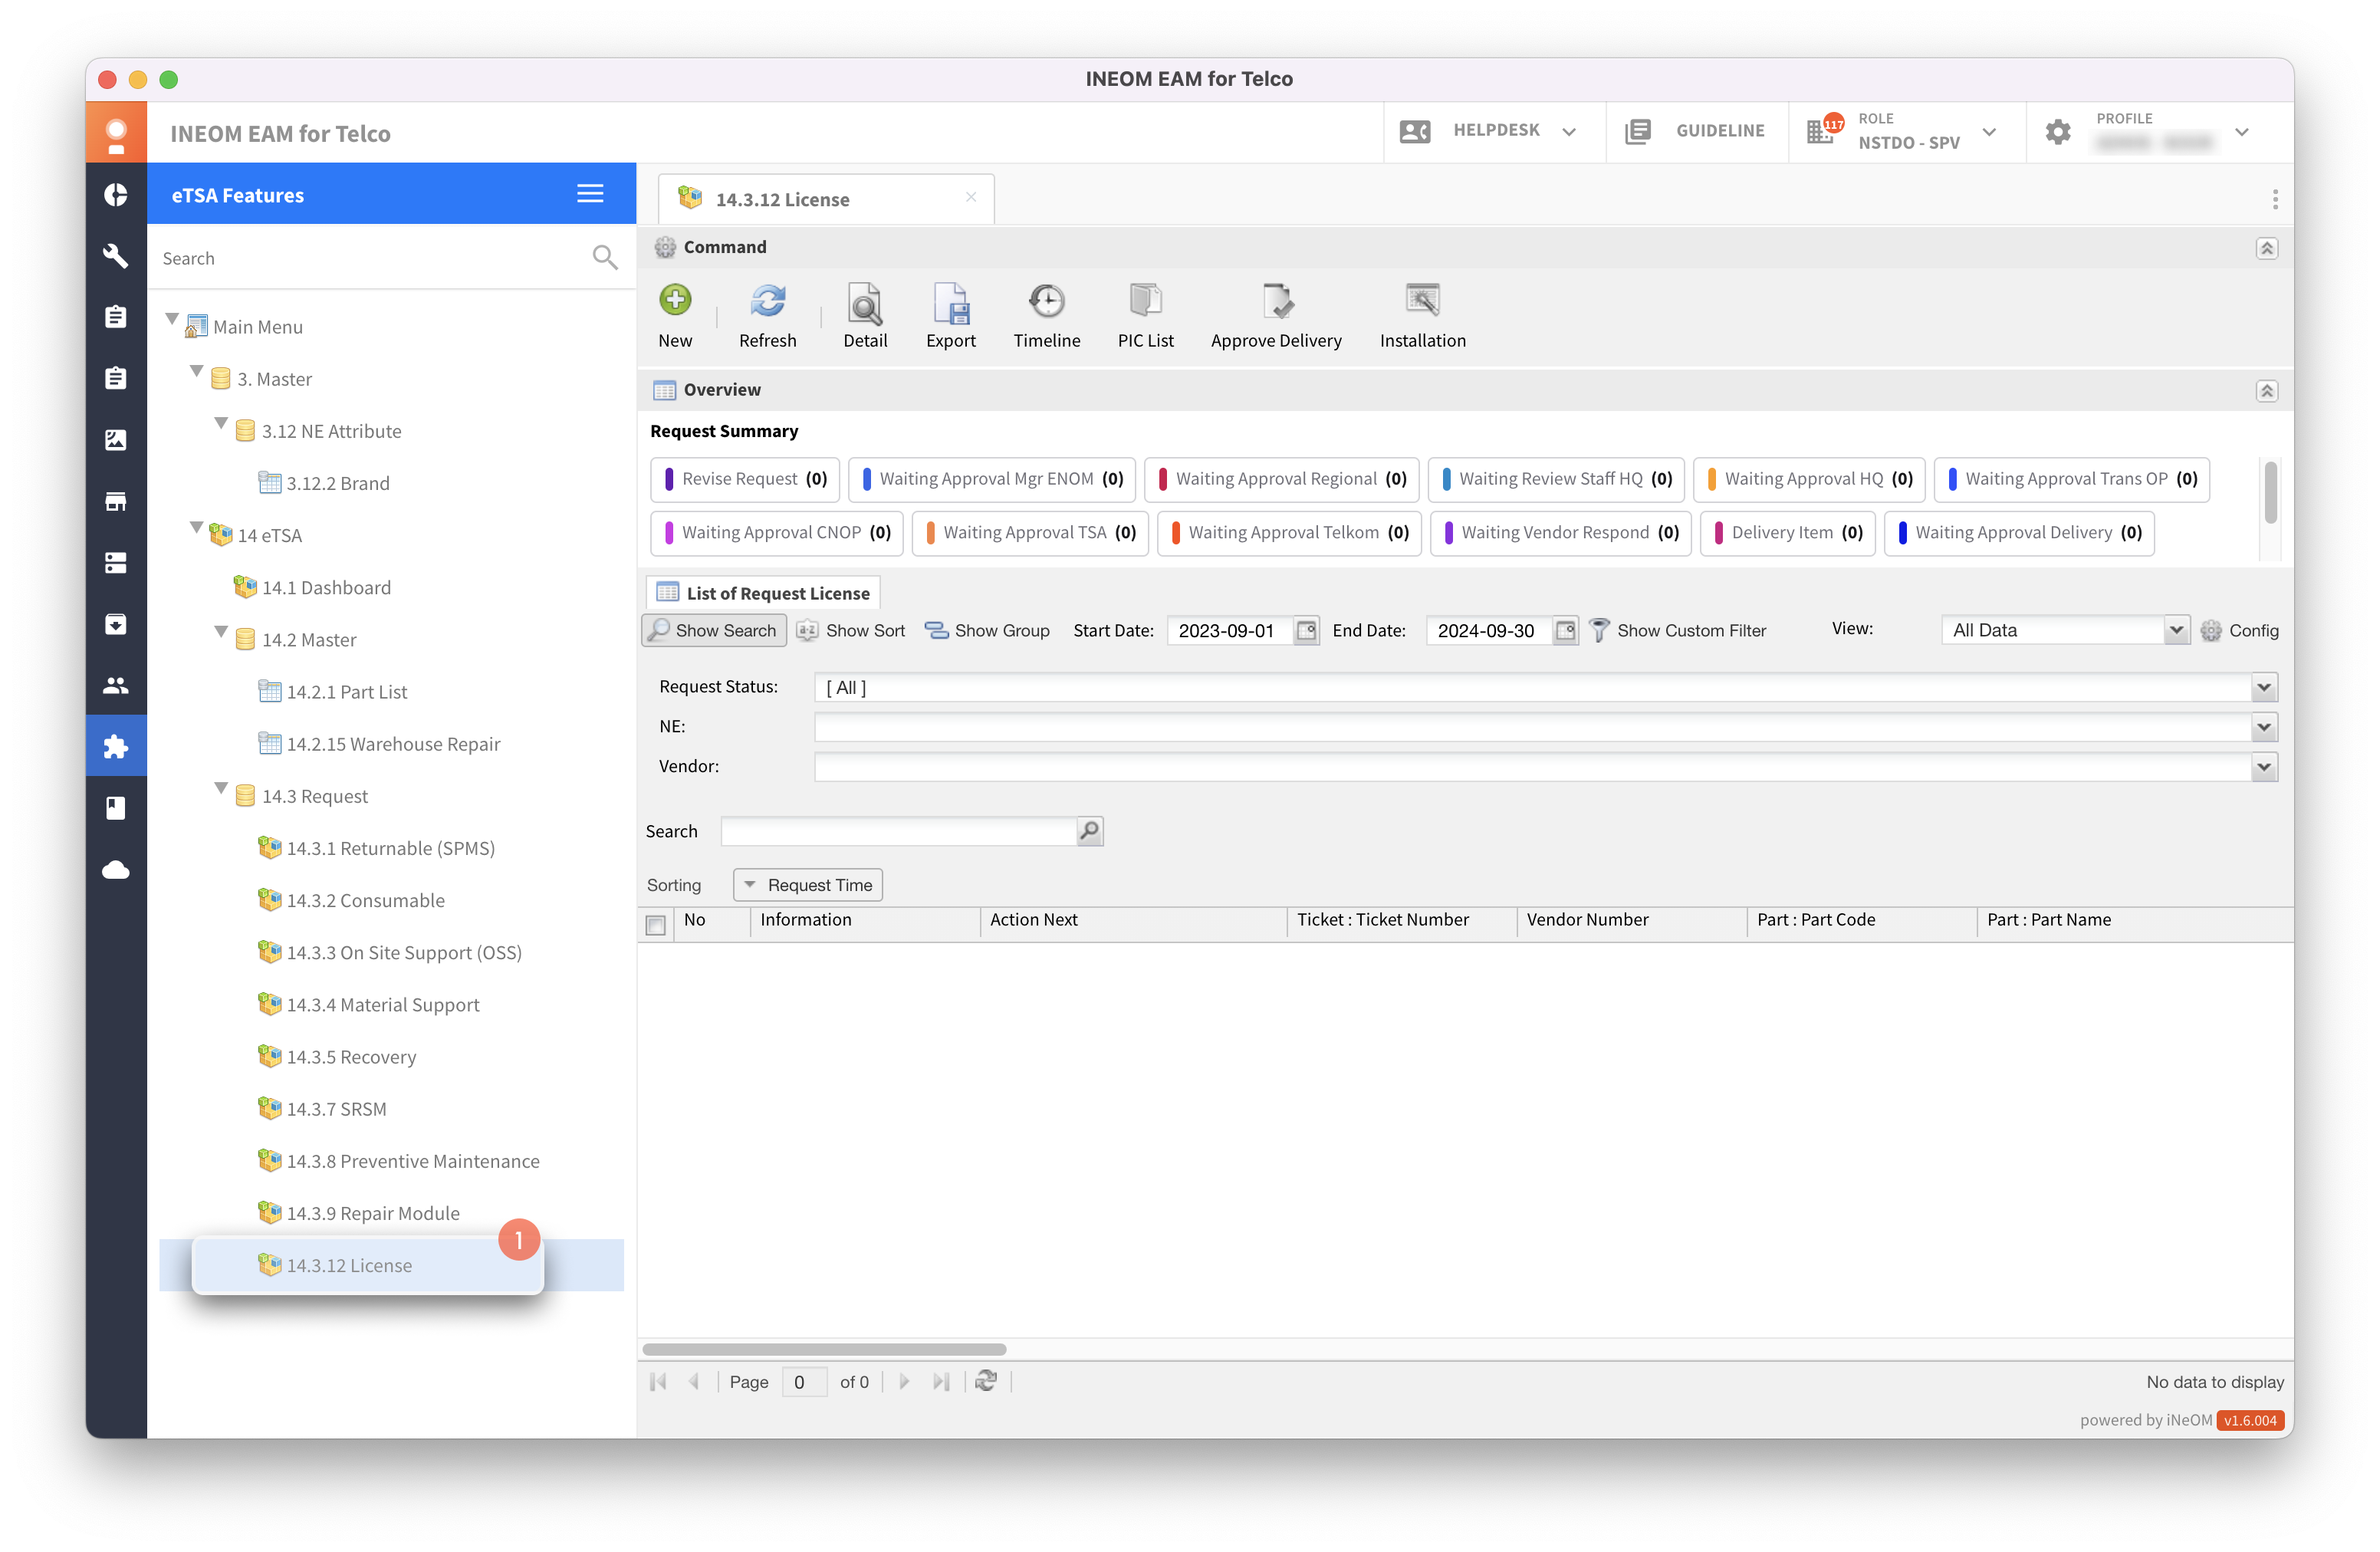Tick the select-all header checkbox

[x=656, y=925]
